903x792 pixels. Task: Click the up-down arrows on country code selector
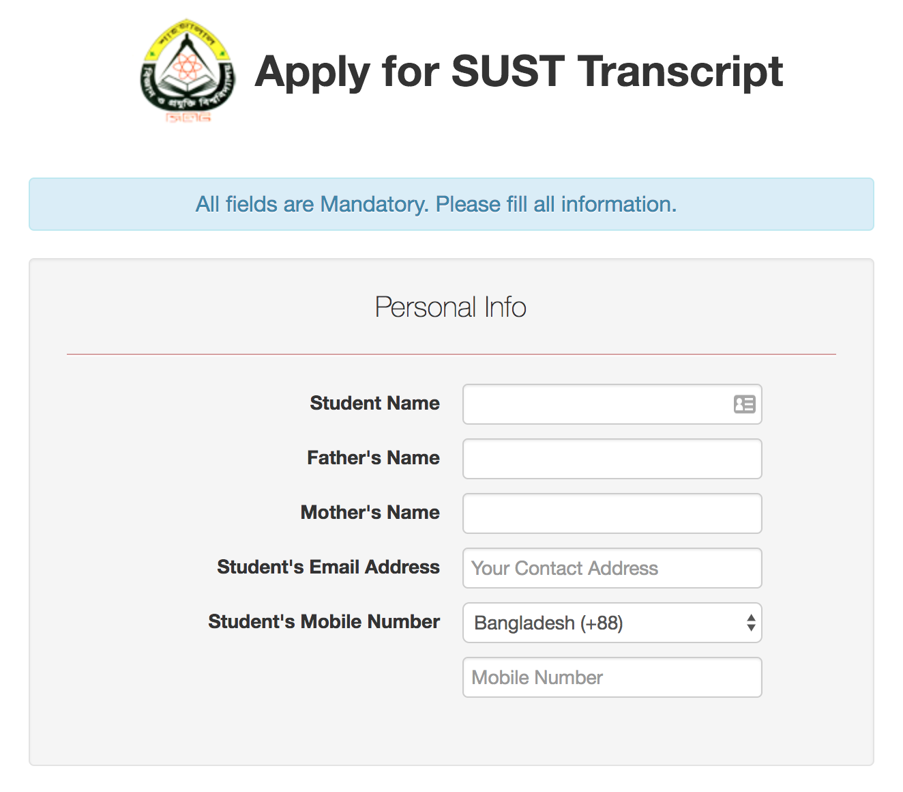point(750,623)
